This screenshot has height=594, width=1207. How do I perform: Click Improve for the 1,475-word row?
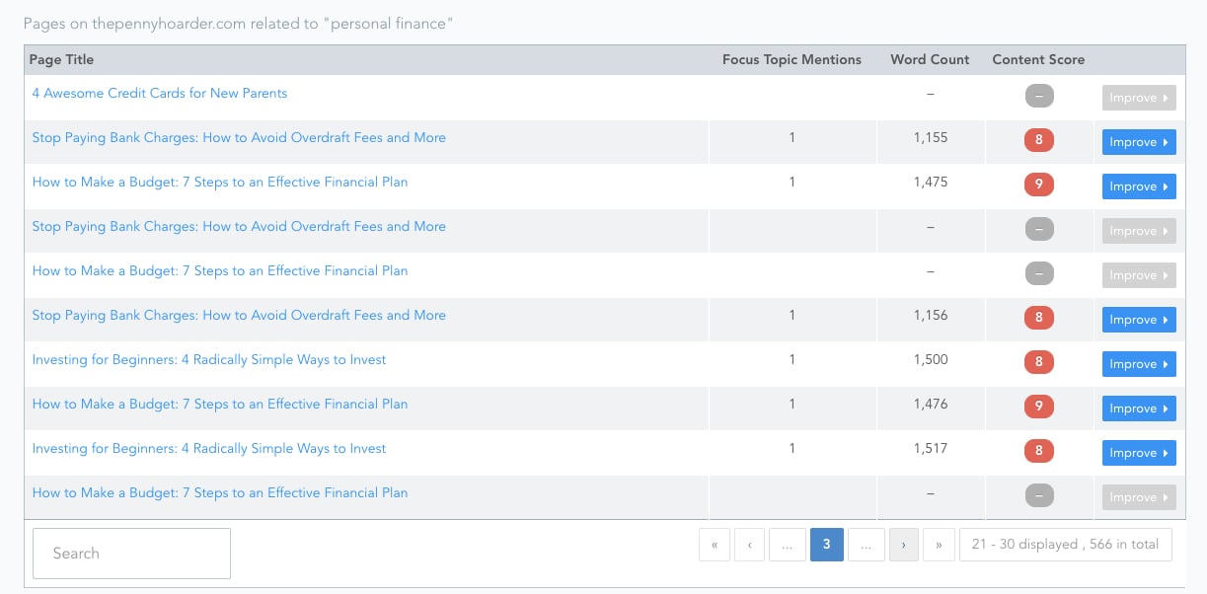(x=1139, y=186)
